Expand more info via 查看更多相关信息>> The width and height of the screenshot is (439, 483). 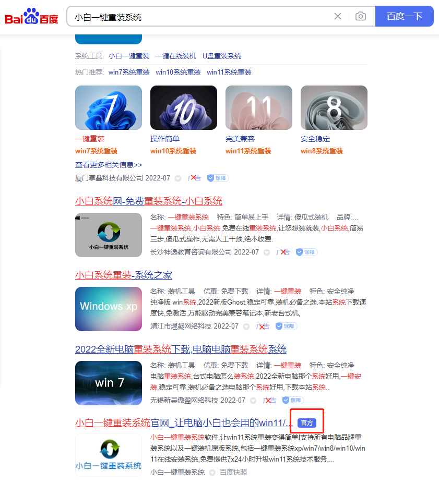click(109, 164)
